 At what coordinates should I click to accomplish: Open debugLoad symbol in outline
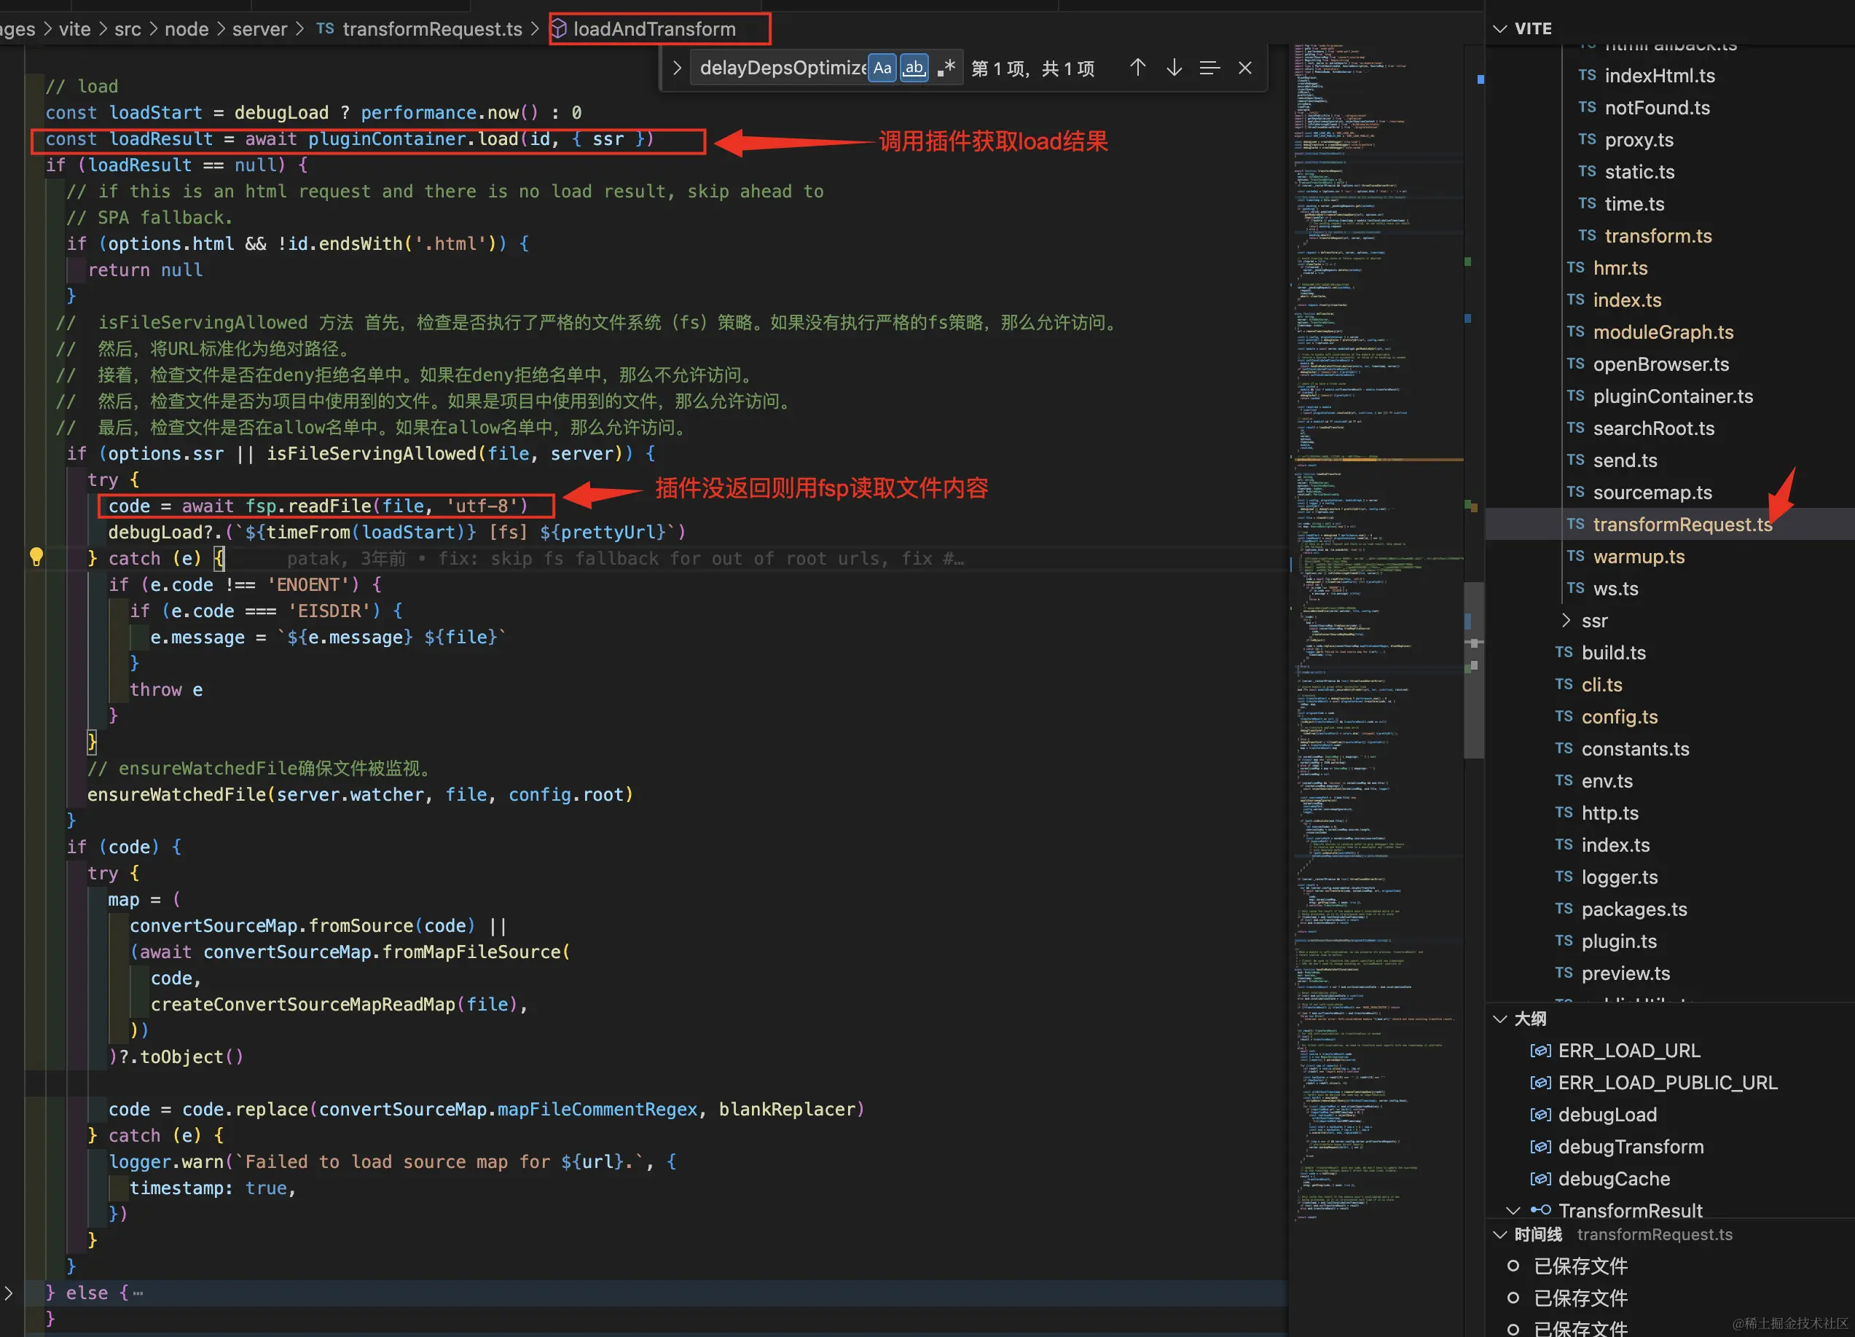(x=1607, y=1115)
